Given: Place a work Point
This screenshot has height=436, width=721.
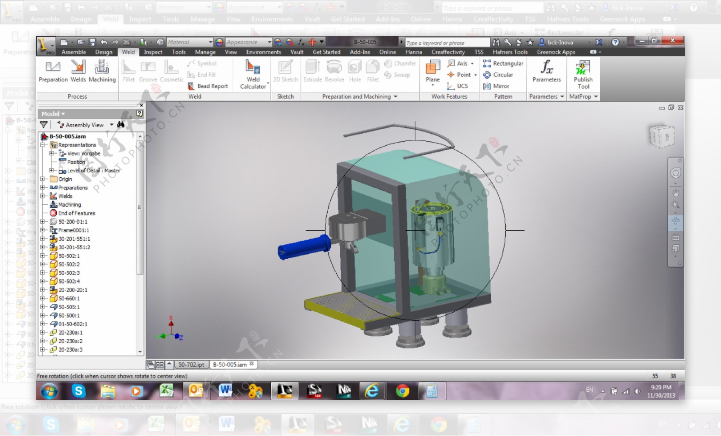Looking at the screenshot, I should point(461,75).
